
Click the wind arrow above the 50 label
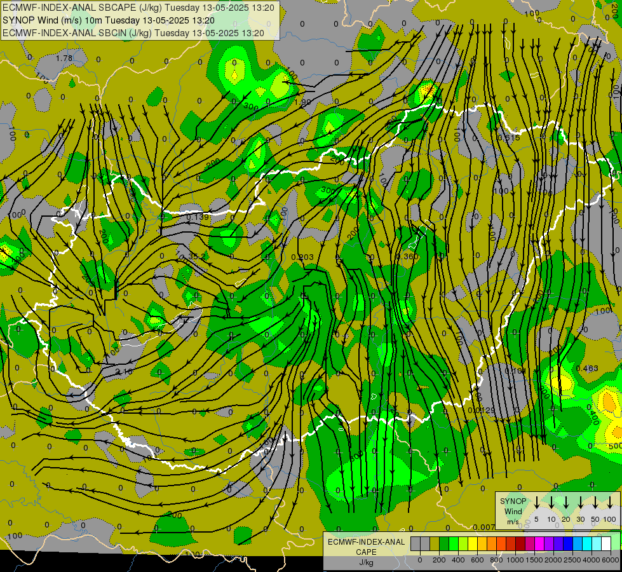[x=595, y=502]
